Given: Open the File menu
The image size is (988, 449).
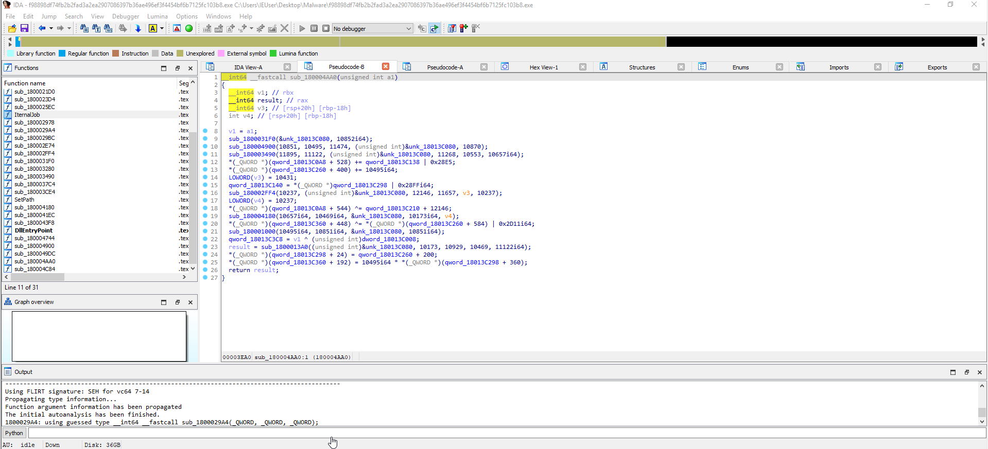Looking at the screenshot, I should [x=10, y=16].
